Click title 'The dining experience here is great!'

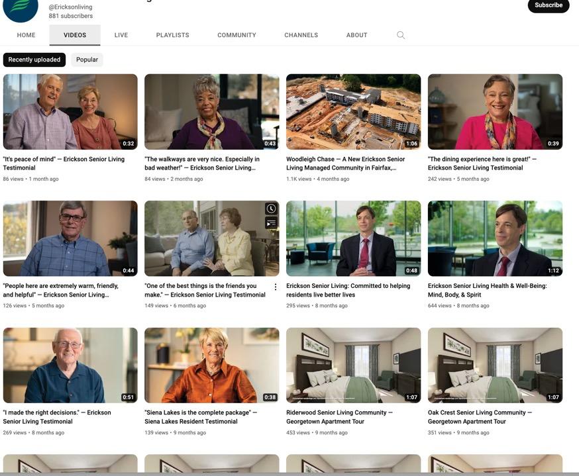[482, 164]
